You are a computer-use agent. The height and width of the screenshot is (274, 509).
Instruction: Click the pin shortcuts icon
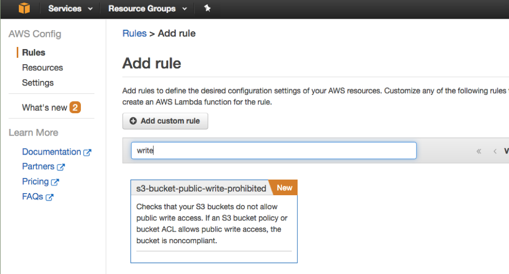[x=207, y=8]
